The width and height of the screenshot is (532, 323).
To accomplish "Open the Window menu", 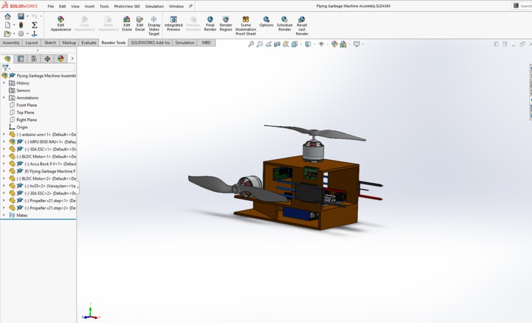I will [x=176, y=6].
